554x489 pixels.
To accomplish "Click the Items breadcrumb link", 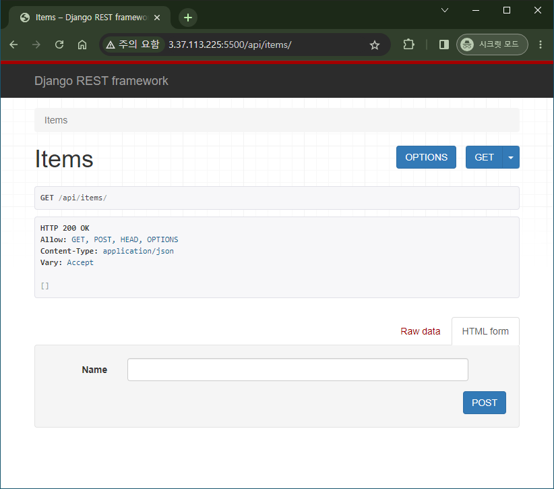I will pyautogui.click(x=56, y=120).
